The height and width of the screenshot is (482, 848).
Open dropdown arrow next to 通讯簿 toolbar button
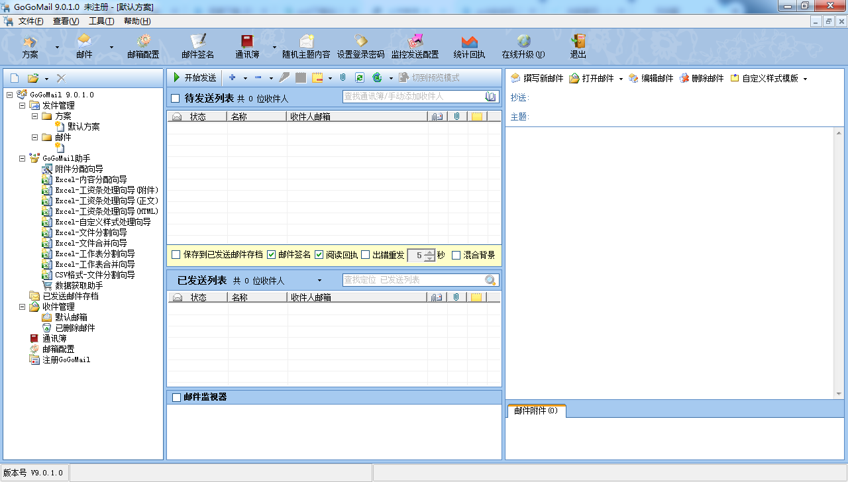pos(274,47)
